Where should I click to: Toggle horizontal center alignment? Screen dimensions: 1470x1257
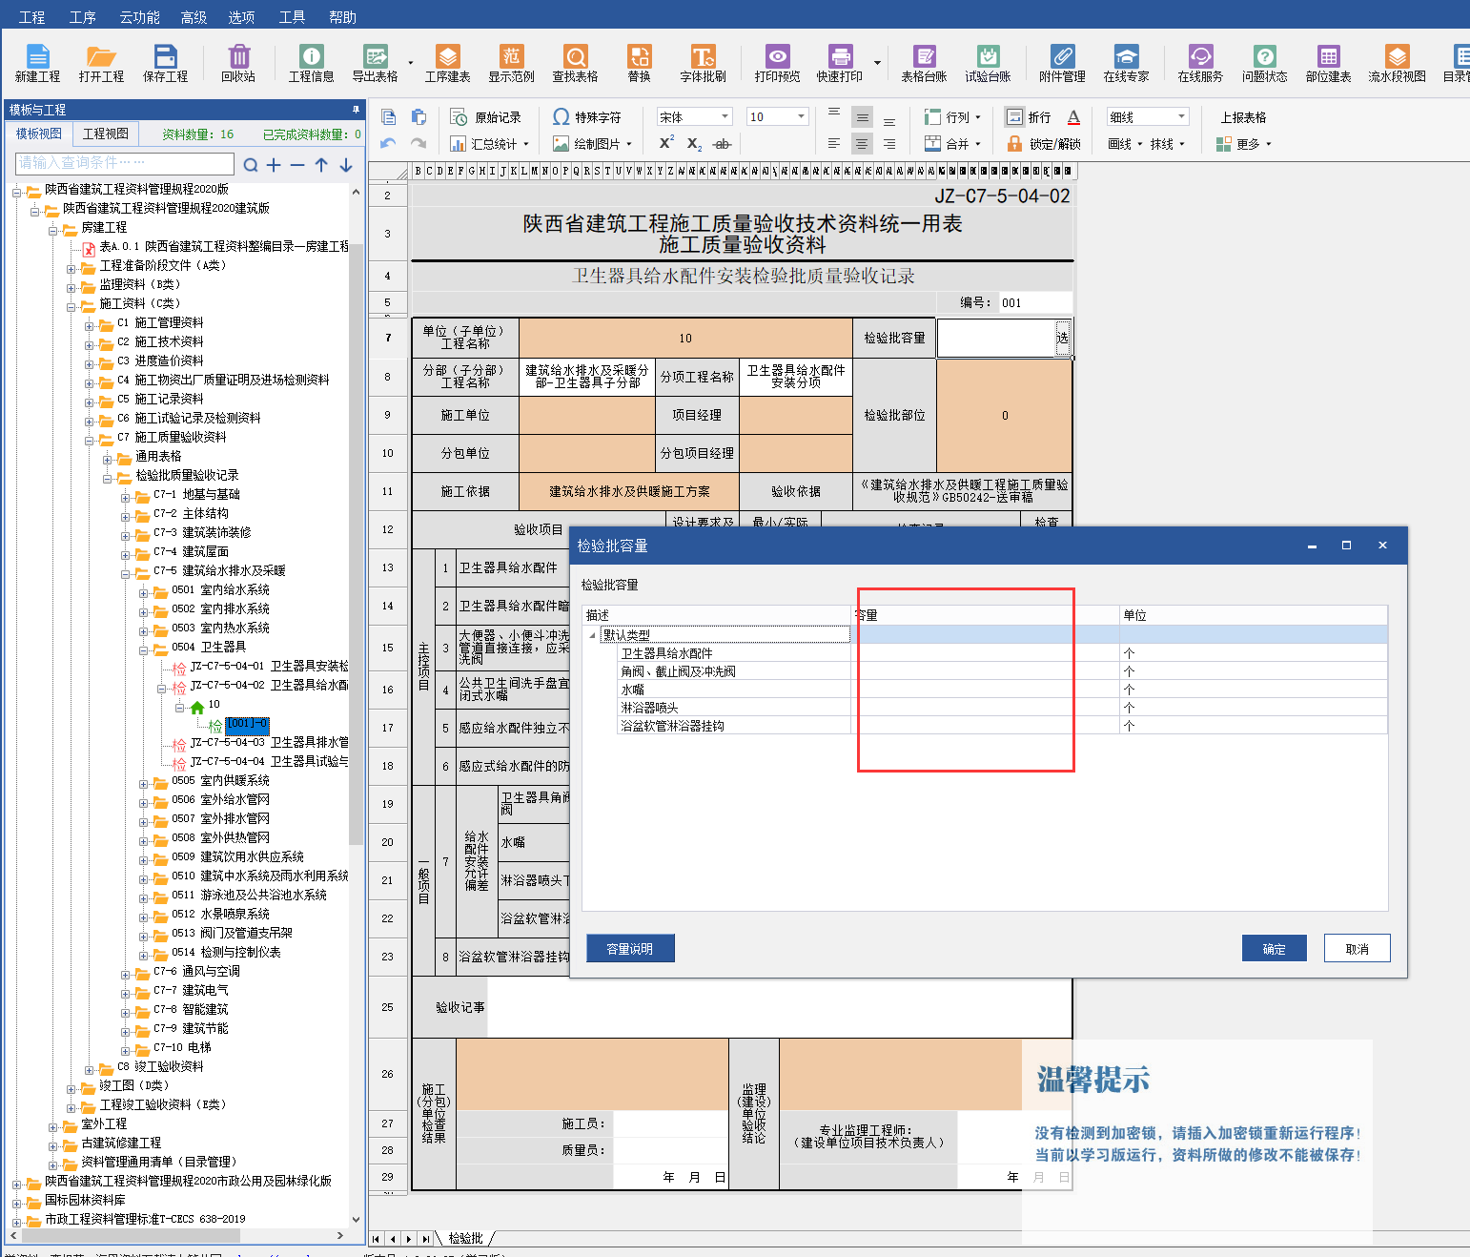(862, 143)
